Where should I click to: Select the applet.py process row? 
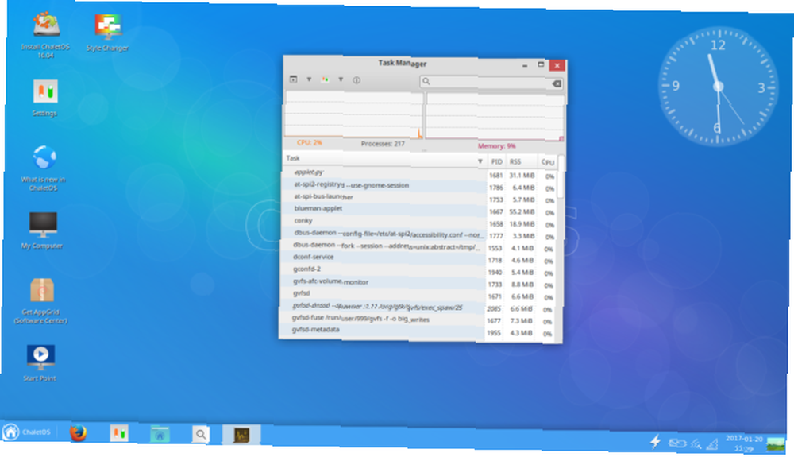pyautogui.click(x=418, y=174)
